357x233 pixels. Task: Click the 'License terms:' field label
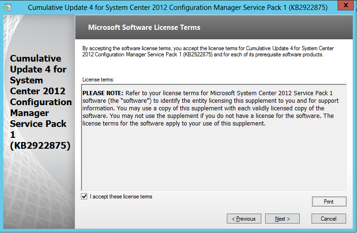pyautogui.click(x=98, y=80)
